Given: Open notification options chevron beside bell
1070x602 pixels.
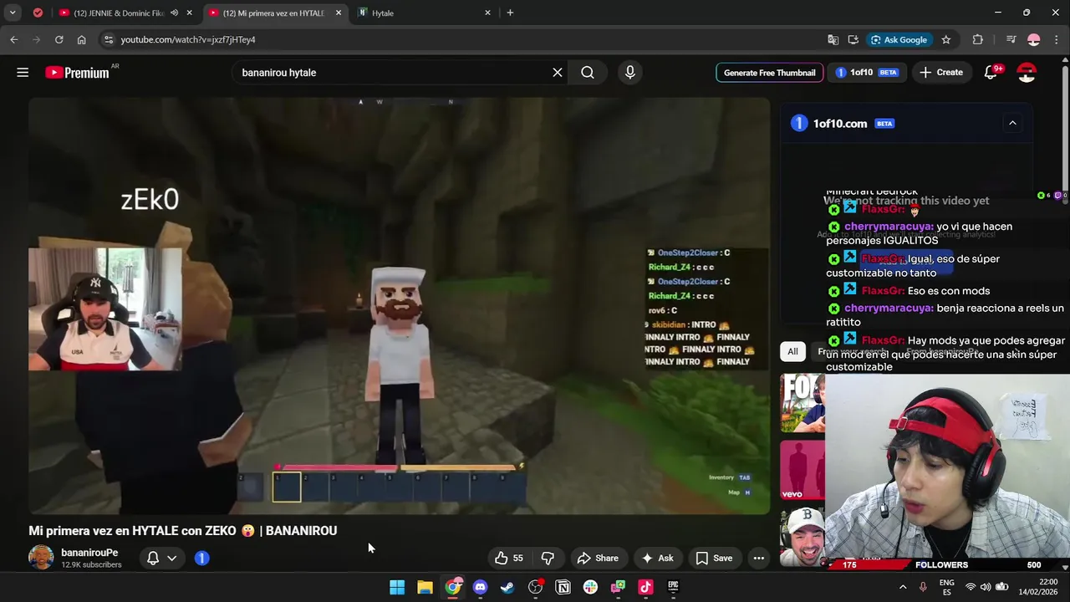Looking at the screenshot, I should coord(171,558).
